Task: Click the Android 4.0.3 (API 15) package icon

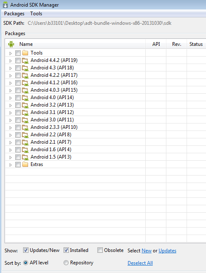Action: 25,90
